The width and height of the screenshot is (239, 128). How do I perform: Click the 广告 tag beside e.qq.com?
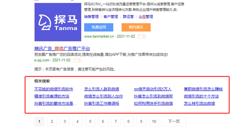pyautogui.click(x=77, y=60)
